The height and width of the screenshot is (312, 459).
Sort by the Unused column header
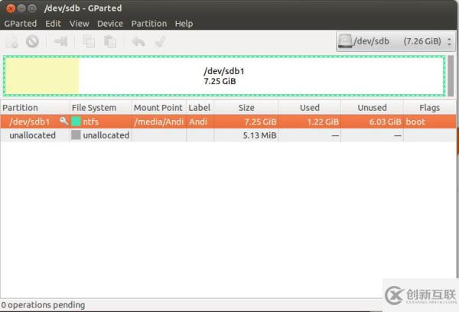pyautogui.click(x=372, y=108)
